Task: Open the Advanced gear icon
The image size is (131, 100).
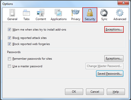Action: 120,13
